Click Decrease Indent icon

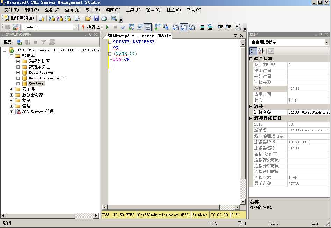coord(220,27)
